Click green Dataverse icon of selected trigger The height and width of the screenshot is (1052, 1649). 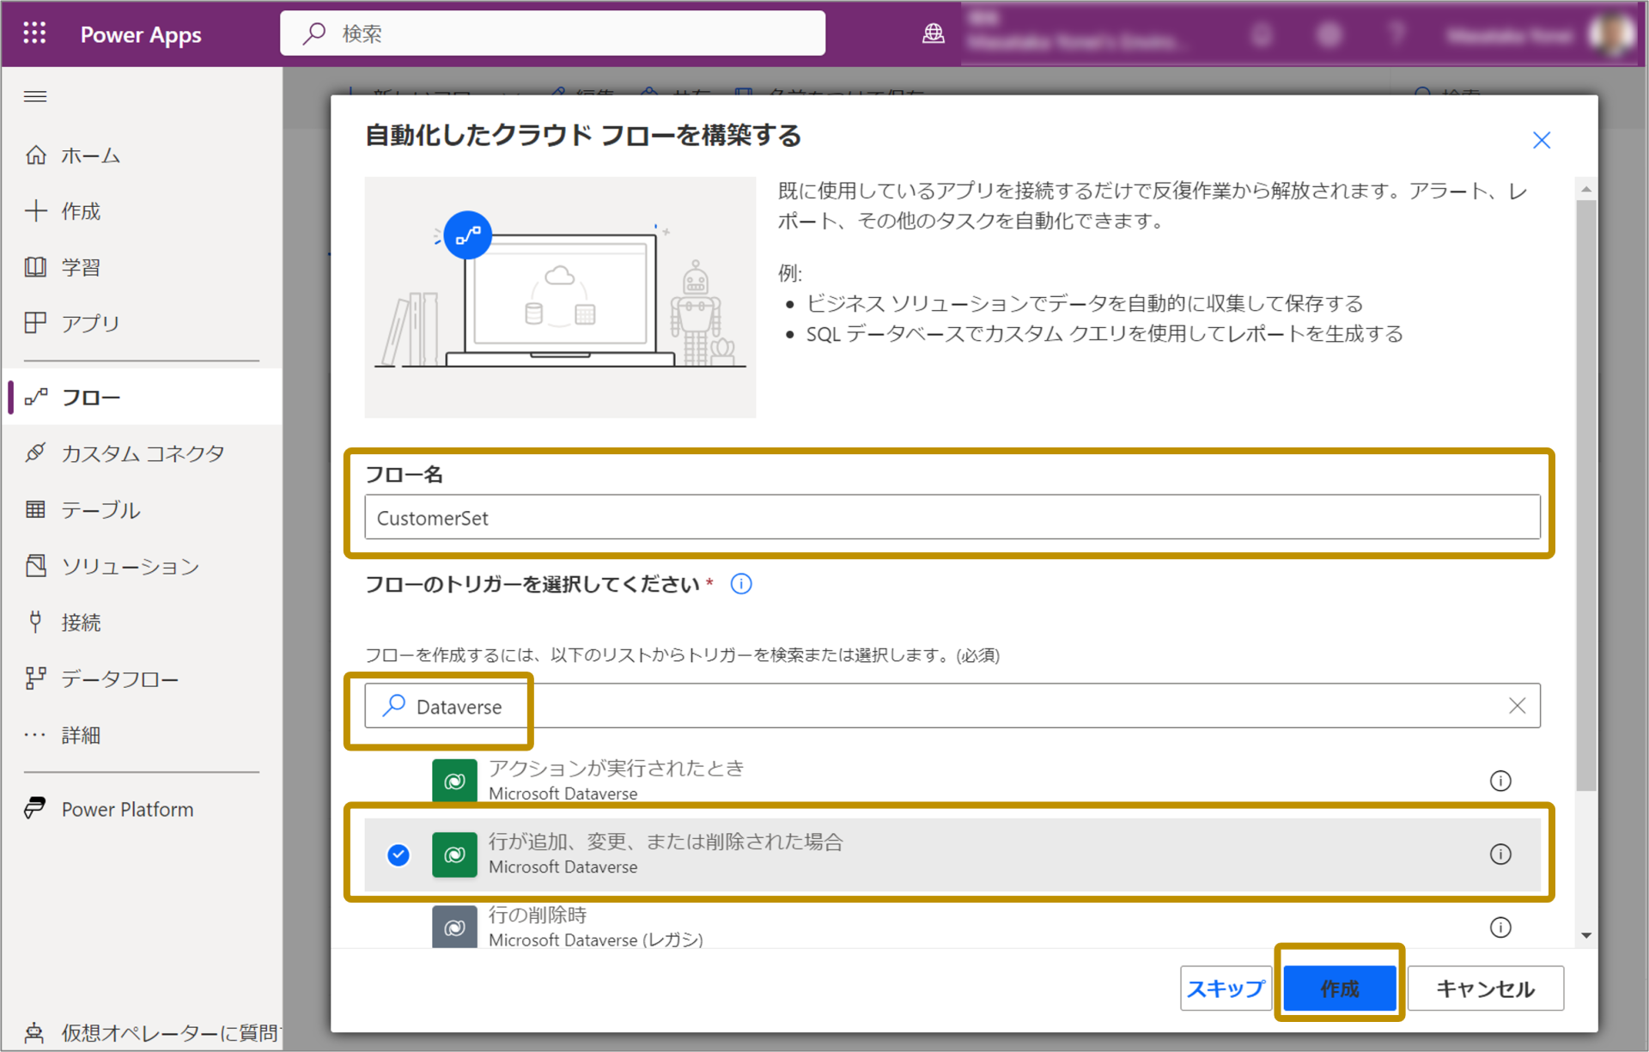454,854
